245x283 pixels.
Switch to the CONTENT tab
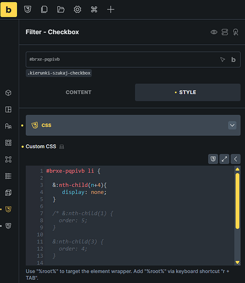(78, 92)
